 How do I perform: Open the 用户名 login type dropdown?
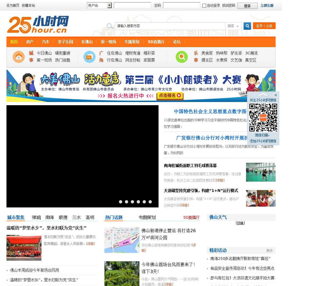tap(109, 5)
